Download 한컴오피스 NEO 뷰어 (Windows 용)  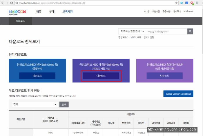[x=37, y=76]
